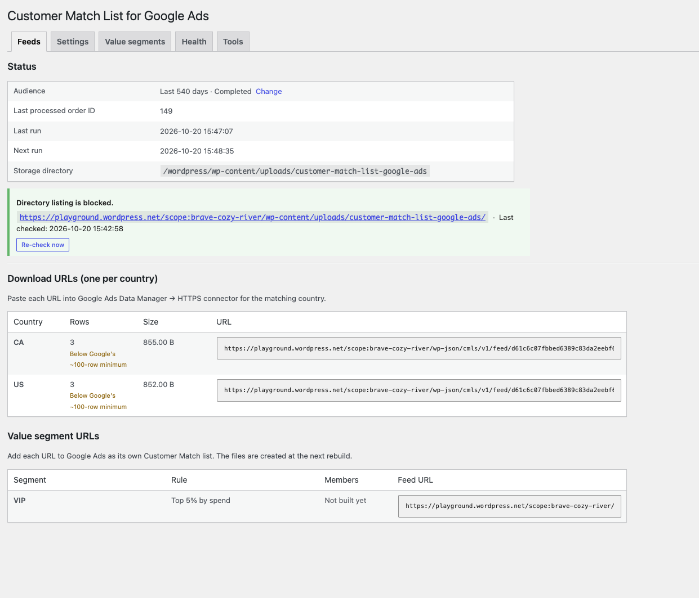Select the VIP segment feed URL field
Image resolution: width=699 pixels, height=598 pixels.
(509, 506)
